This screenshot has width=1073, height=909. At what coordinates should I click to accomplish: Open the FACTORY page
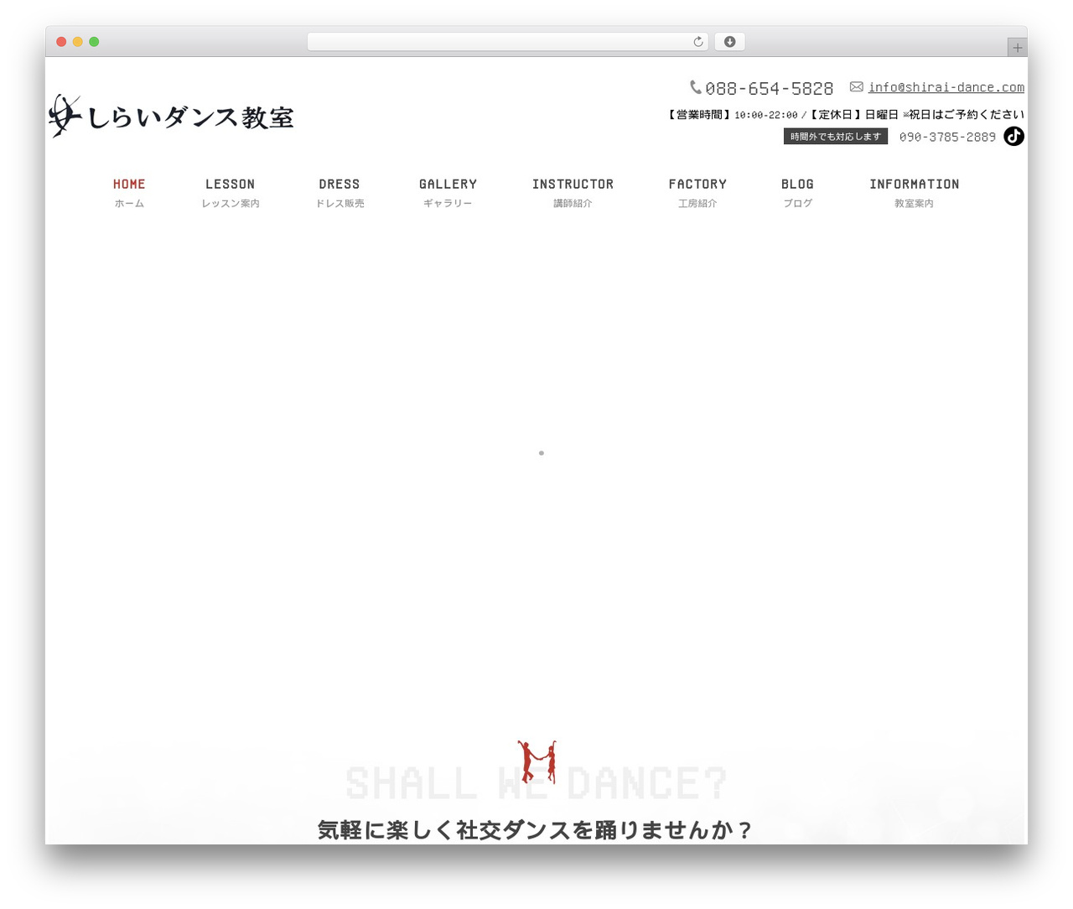[697, 192]
